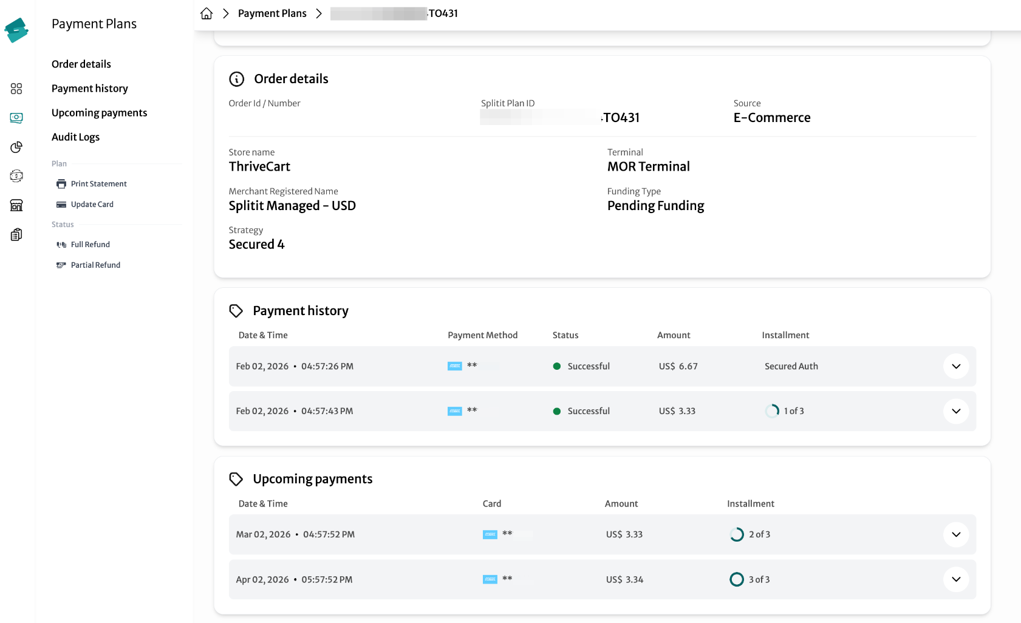1021x623 pixels.
Task: Click the Splitit logo icon
Action: click(x=16, y=30)
